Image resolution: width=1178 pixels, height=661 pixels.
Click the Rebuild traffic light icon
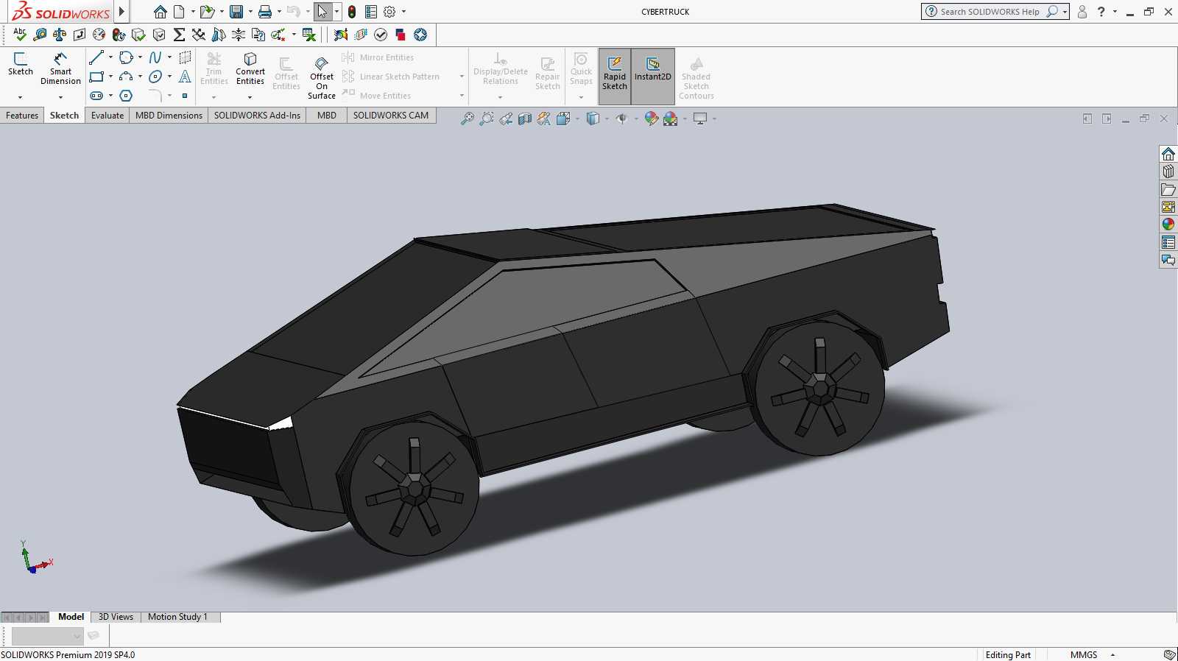click(352, 12)
